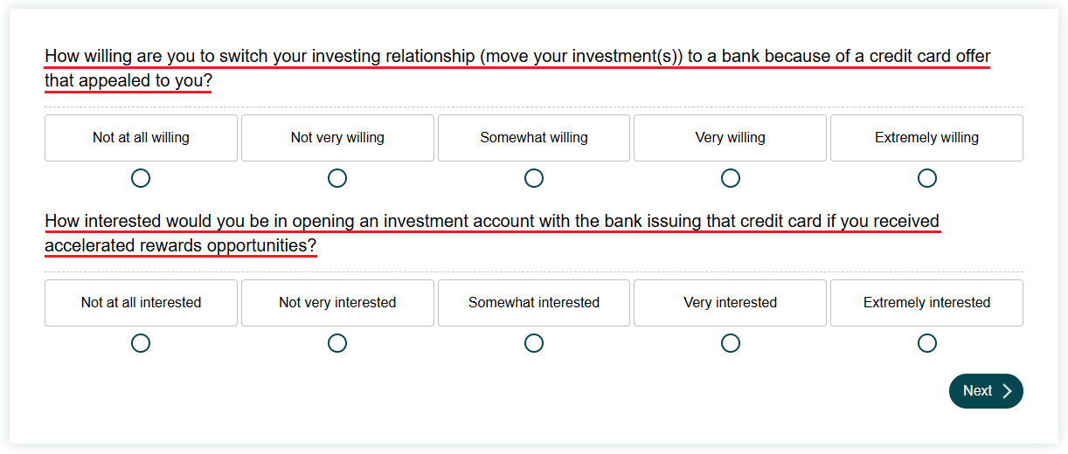Select the Very interested radio button
Viewport: 1068px width, 454px height.
(x=731, y=343)
